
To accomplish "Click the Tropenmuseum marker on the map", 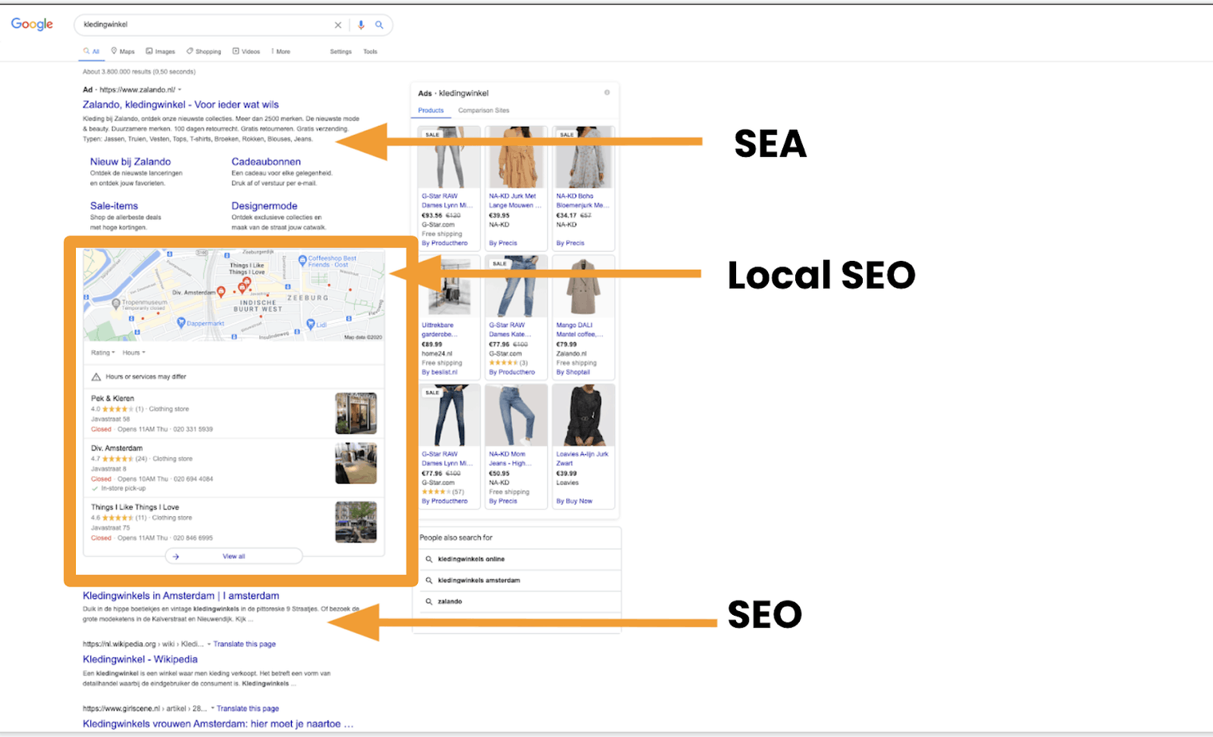I will [116, 304].
